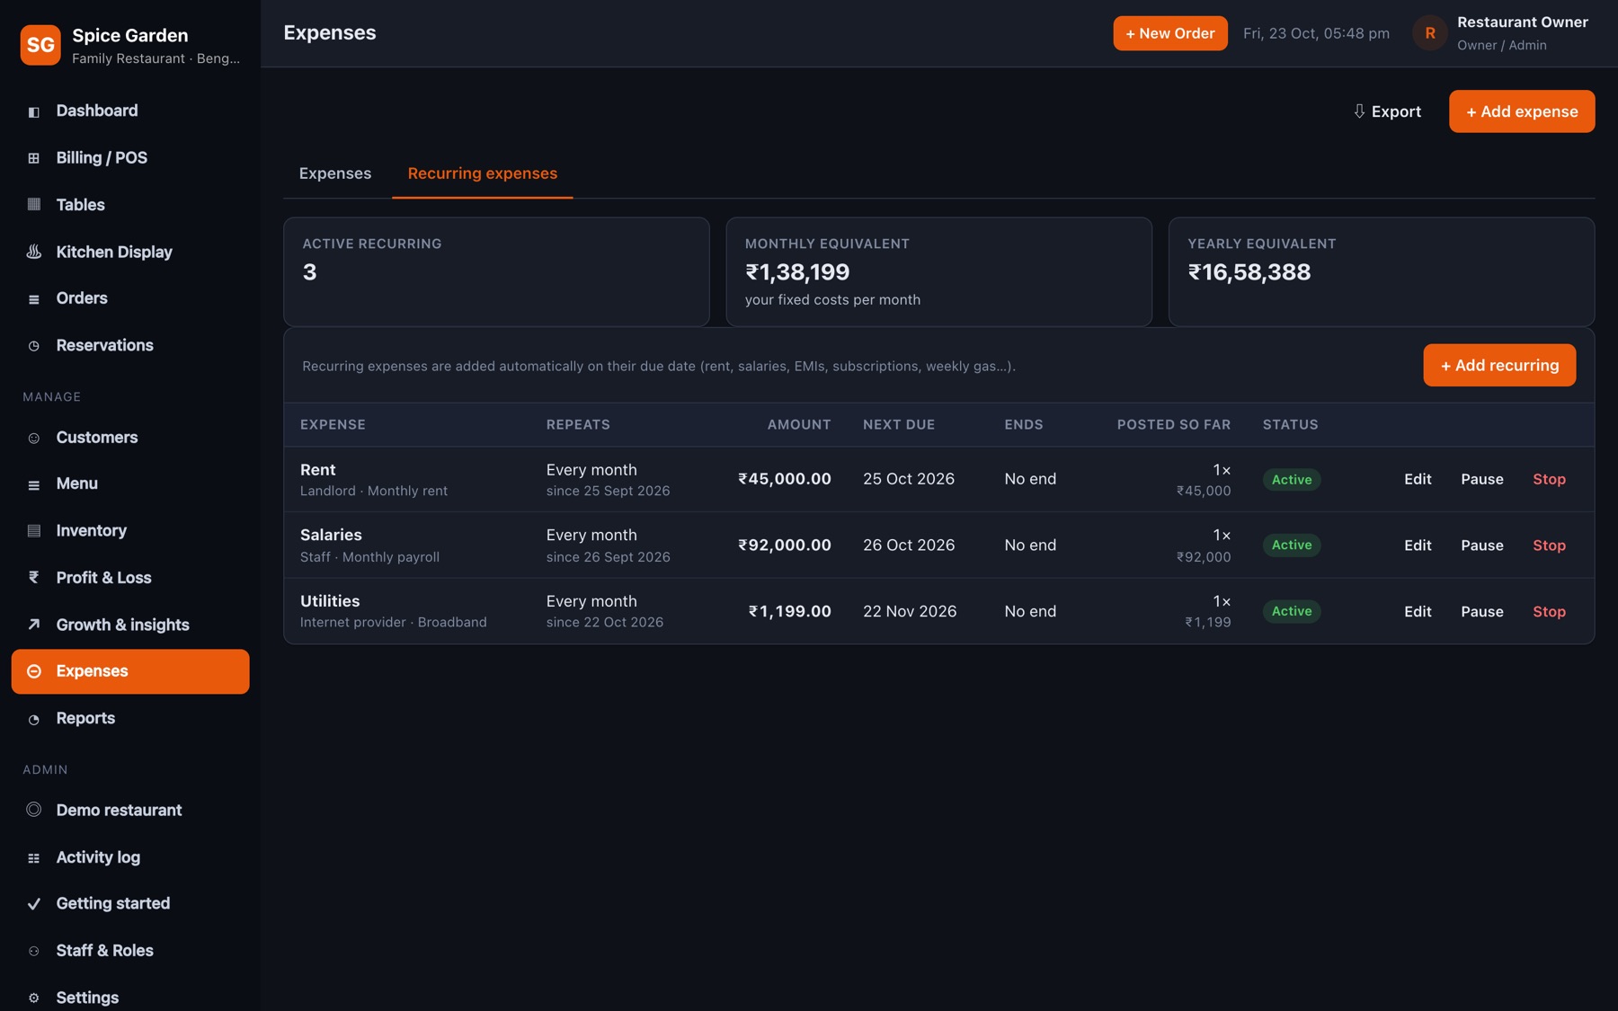
Task: Click the 22 Nov 2026 due date
Action: click(x=910, y=612)
